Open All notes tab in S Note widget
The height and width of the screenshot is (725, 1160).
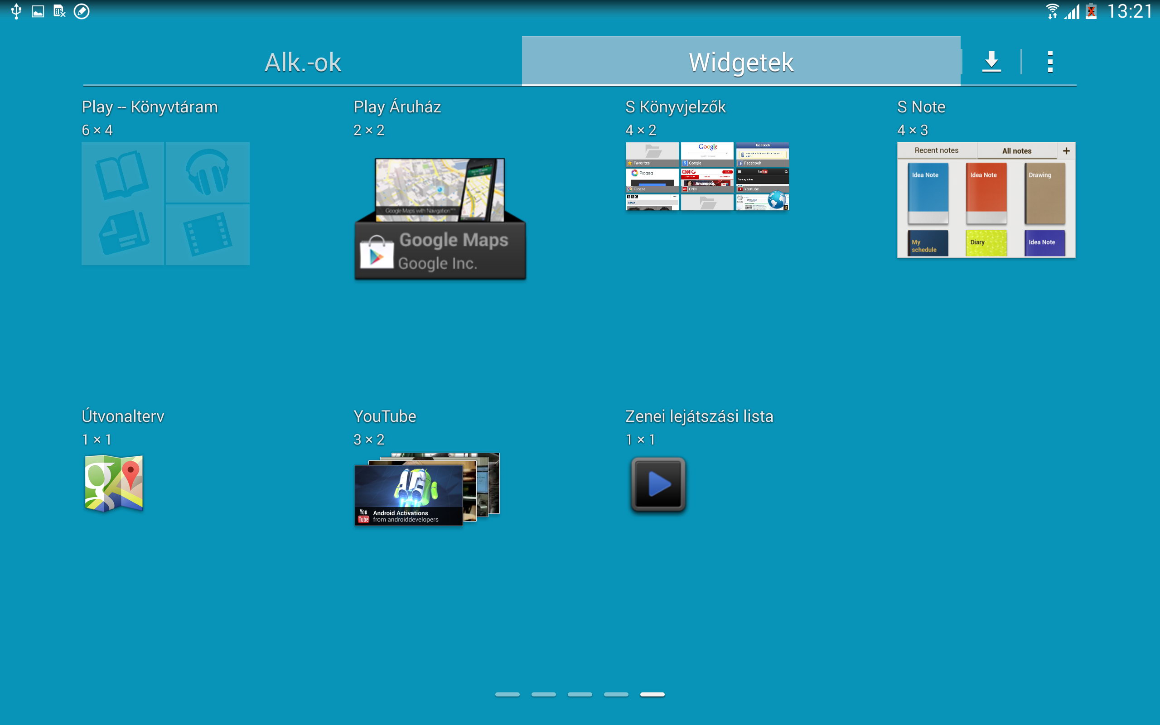pyautogui.click(x=1017, y=150)
